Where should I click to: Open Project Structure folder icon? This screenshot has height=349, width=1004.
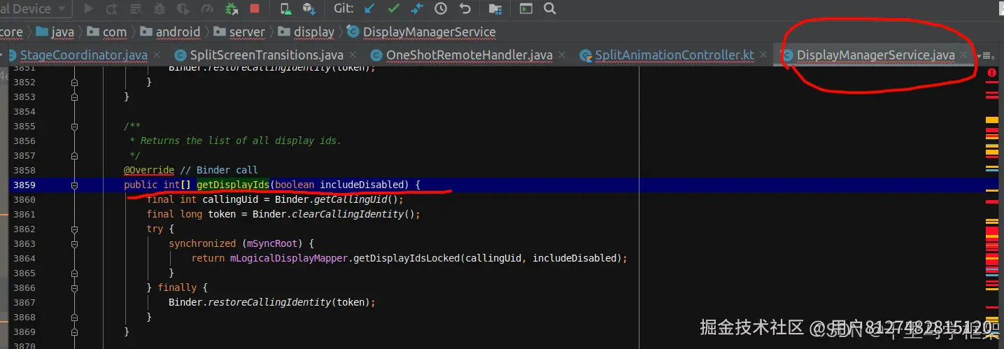pyautogui.click(x=495, y=8)
